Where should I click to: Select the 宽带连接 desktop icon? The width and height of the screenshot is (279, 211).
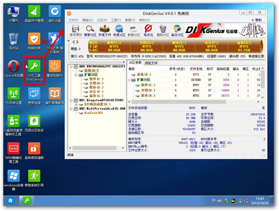(x=34, y=96)
